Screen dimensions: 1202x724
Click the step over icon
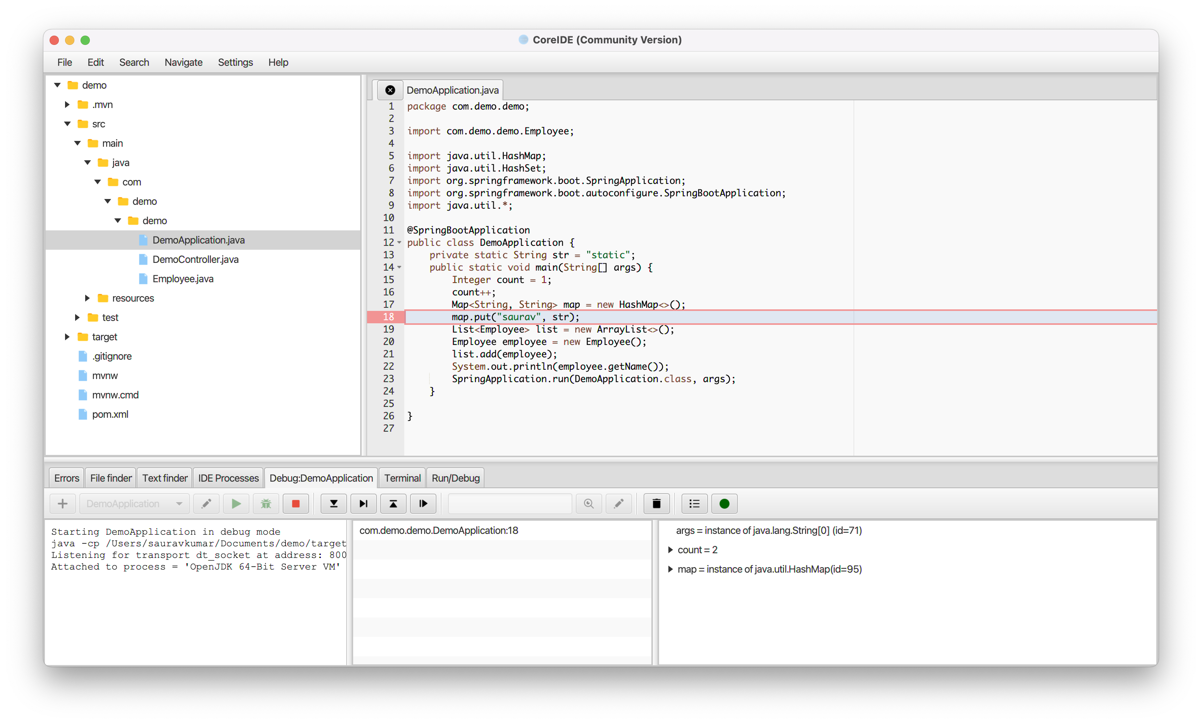point(364,503)
